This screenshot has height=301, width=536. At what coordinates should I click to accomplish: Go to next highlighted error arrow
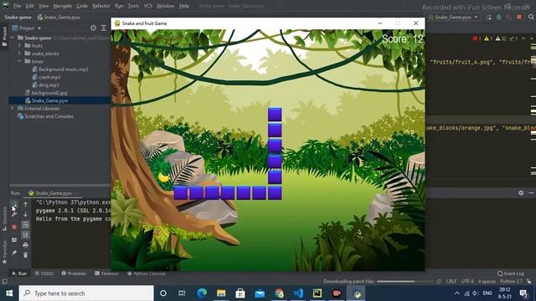[x=532, y=38]
